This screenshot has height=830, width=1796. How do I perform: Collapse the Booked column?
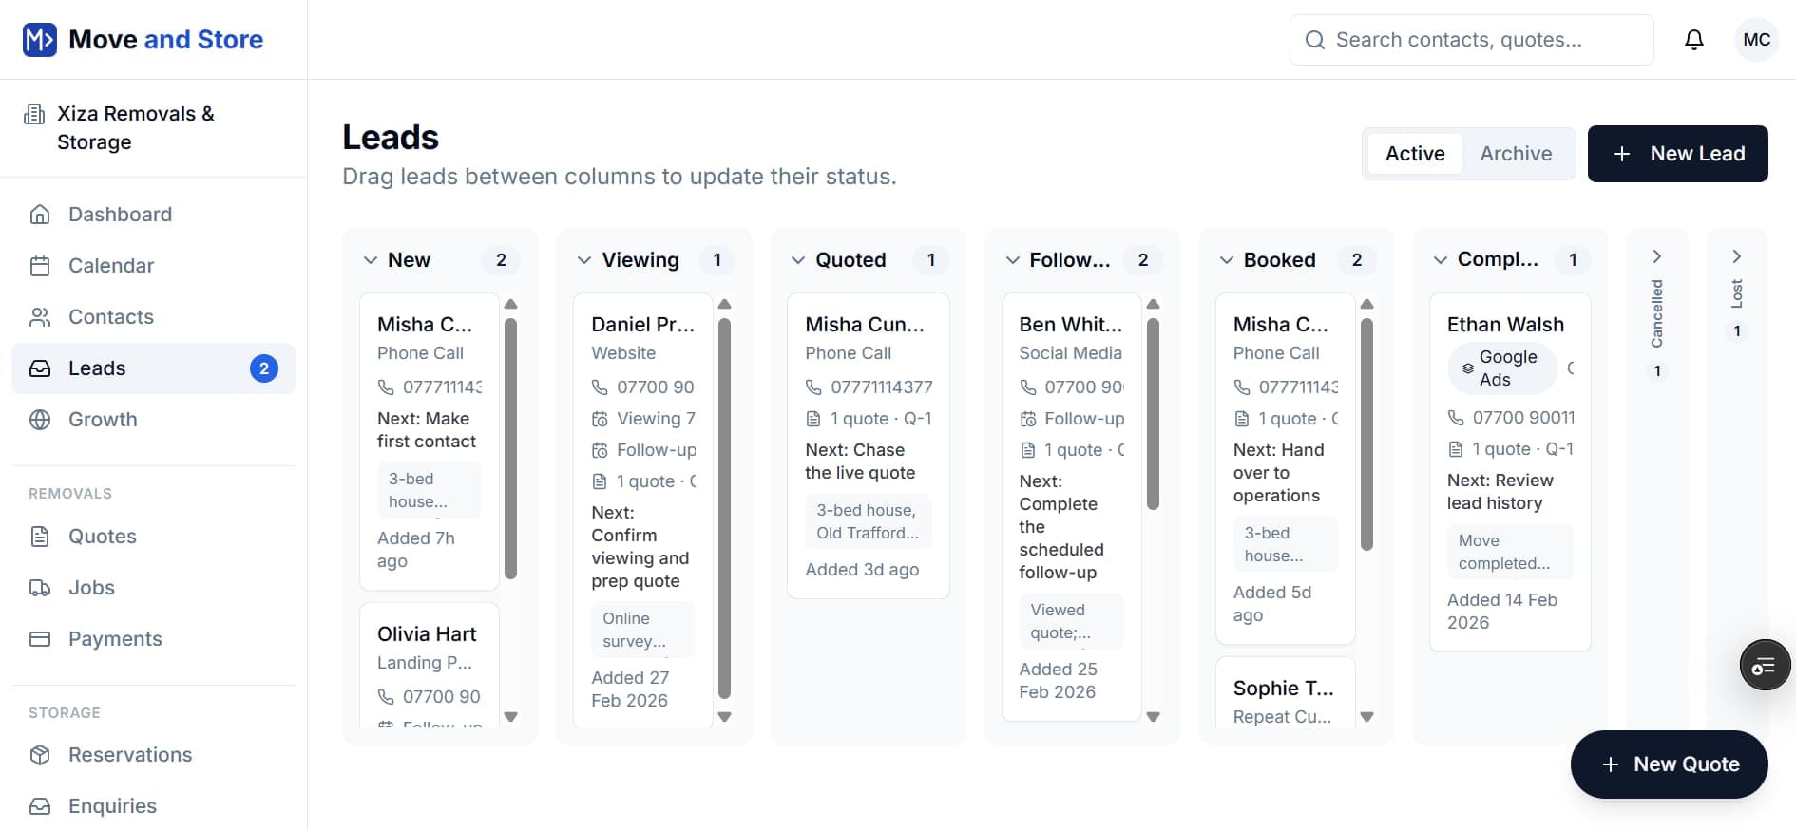[1226, 258]
